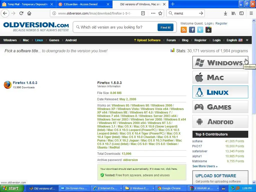The height and width of the screenshot is (192, 256).
Task: Click the Firefox 1.5.0.3 logo icon
Action: [8, 85]
